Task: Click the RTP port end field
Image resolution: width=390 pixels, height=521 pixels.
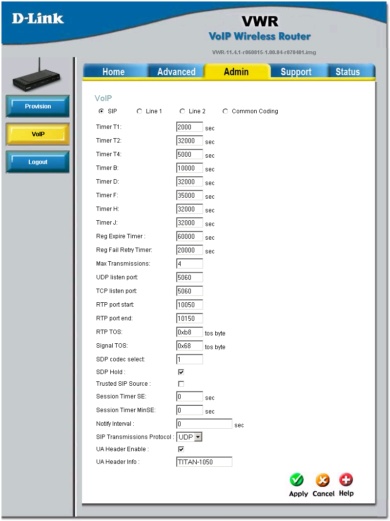Action: coord(189,318)
